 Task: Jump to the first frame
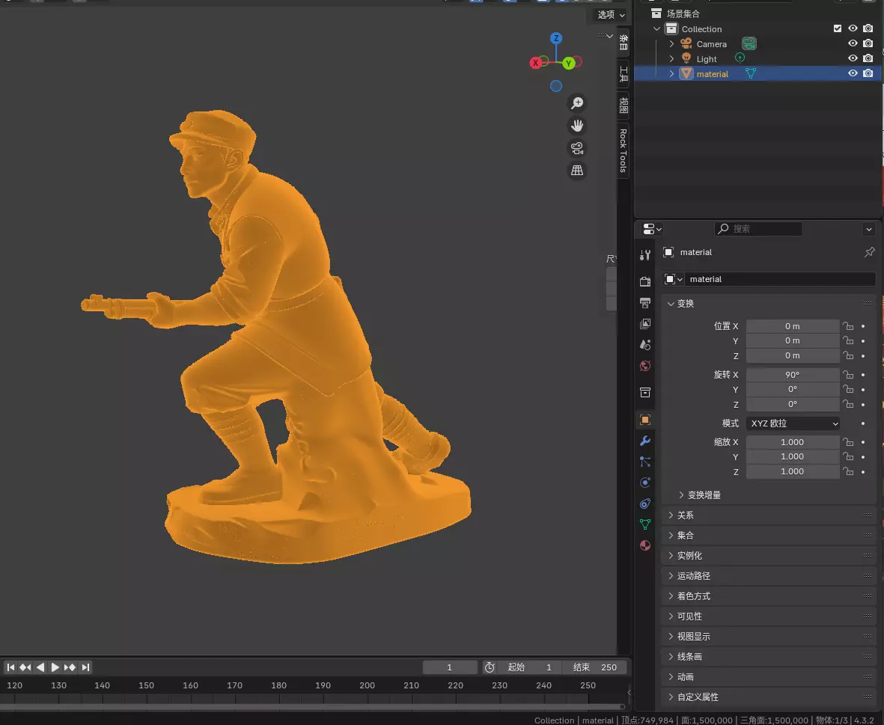point(10,667)
